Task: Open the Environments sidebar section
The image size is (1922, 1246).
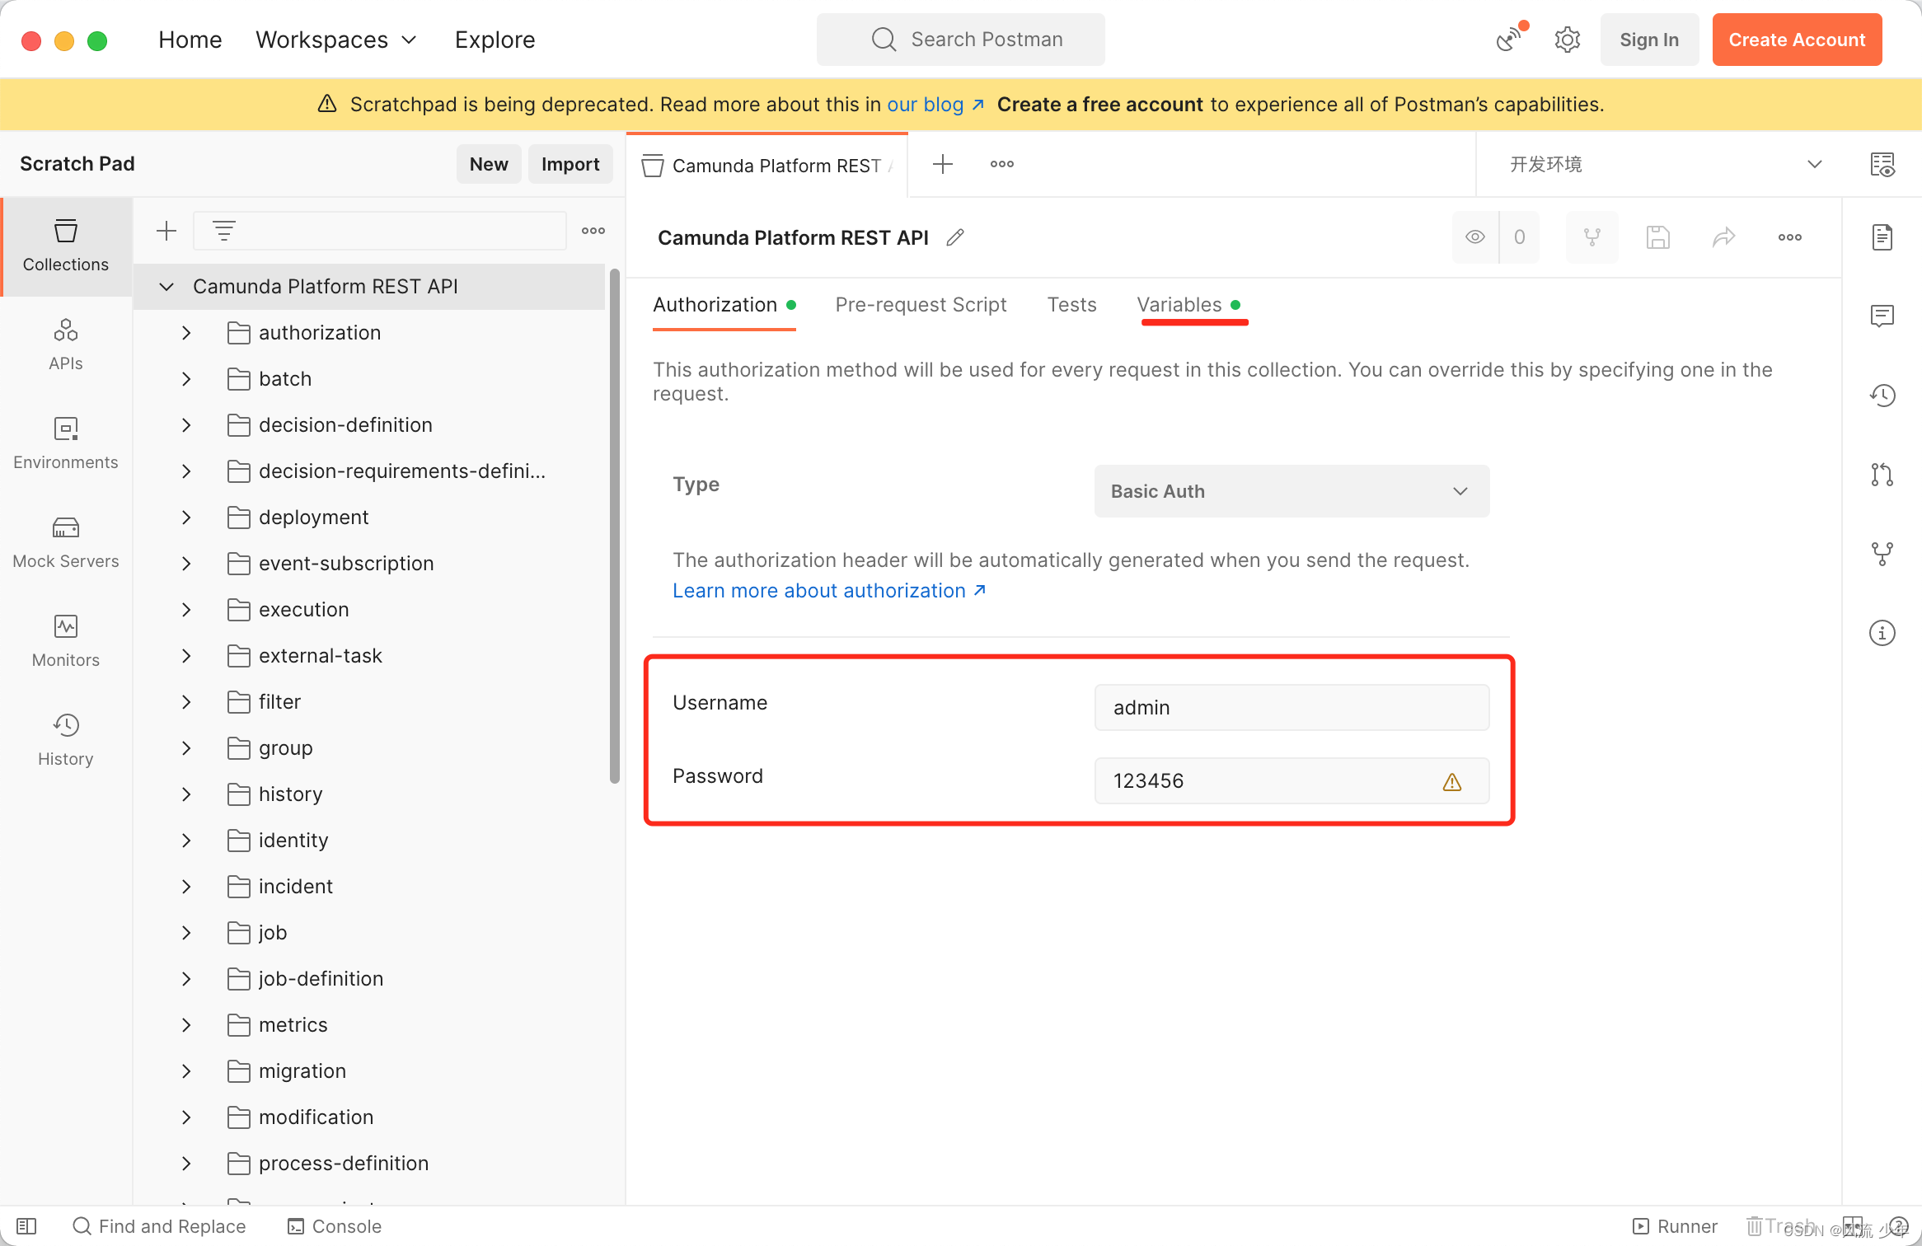Action: 66,443
